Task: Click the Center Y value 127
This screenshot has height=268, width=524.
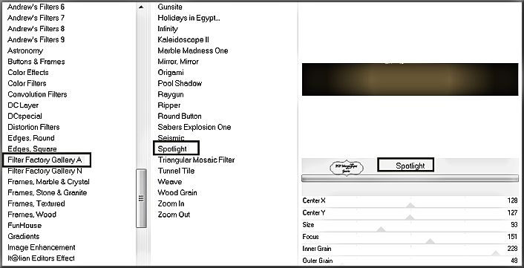Action: (x=512, y=212)
